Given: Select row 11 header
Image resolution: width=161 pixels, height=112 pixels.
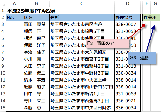Looking at the screenshot, I should pyautogui.click(x=3, y=80).
